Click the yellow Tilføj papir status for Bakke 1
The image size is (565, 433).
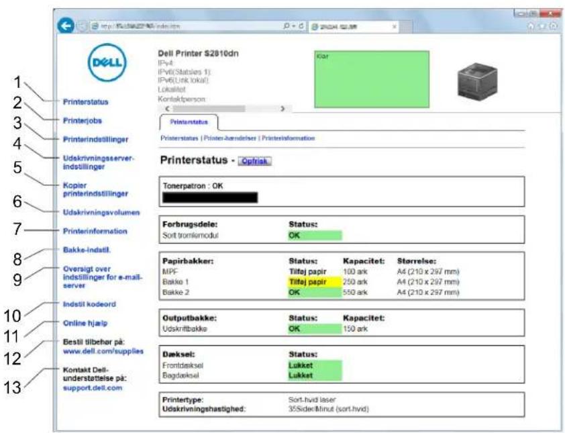tap(315, 282)
